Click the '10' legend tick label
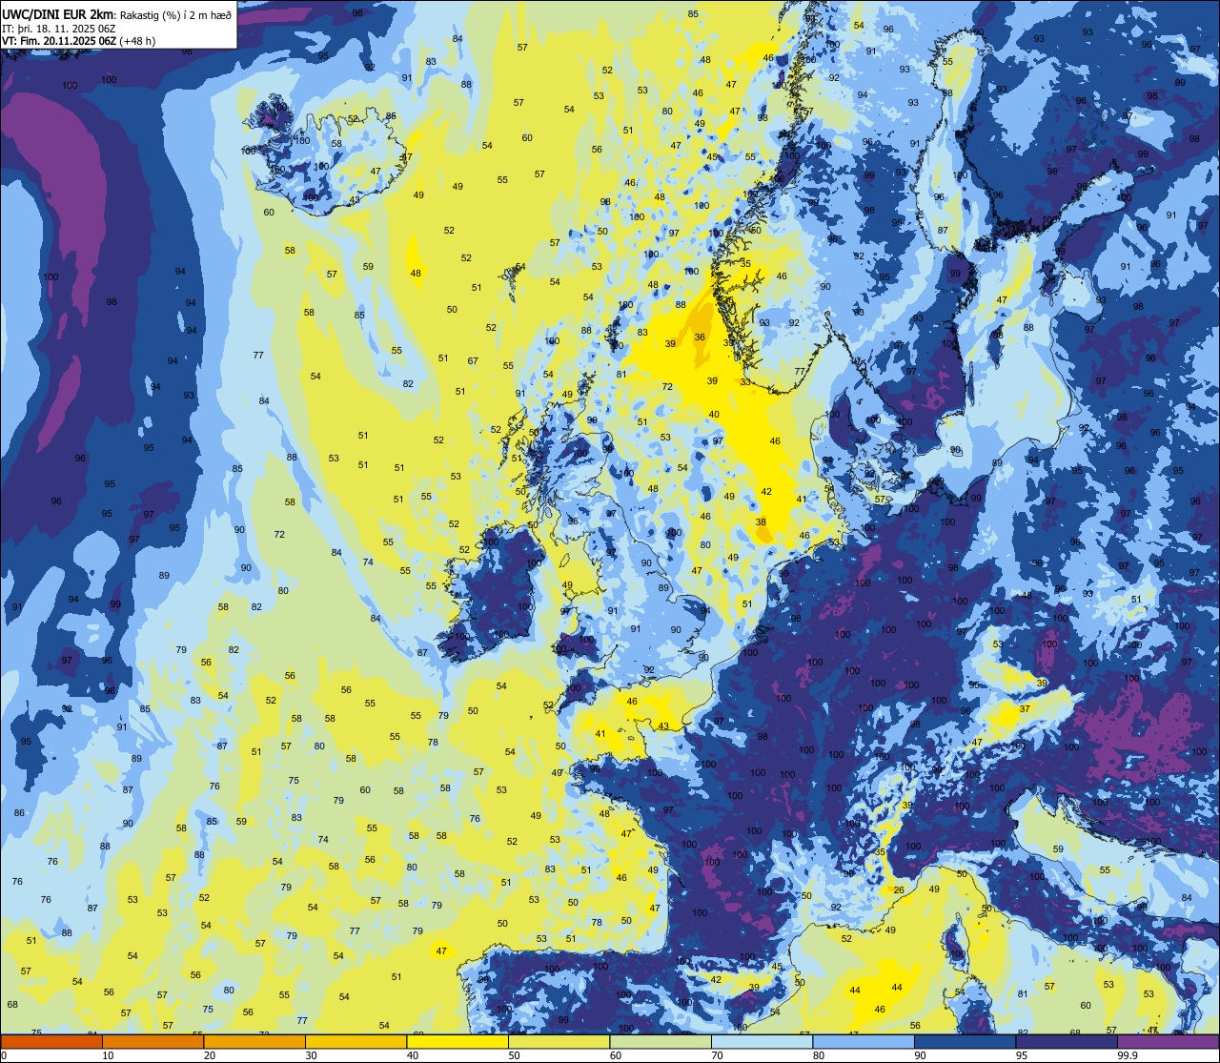The width and height of the screenshot is (1220, 1063). click(109, 1055)
